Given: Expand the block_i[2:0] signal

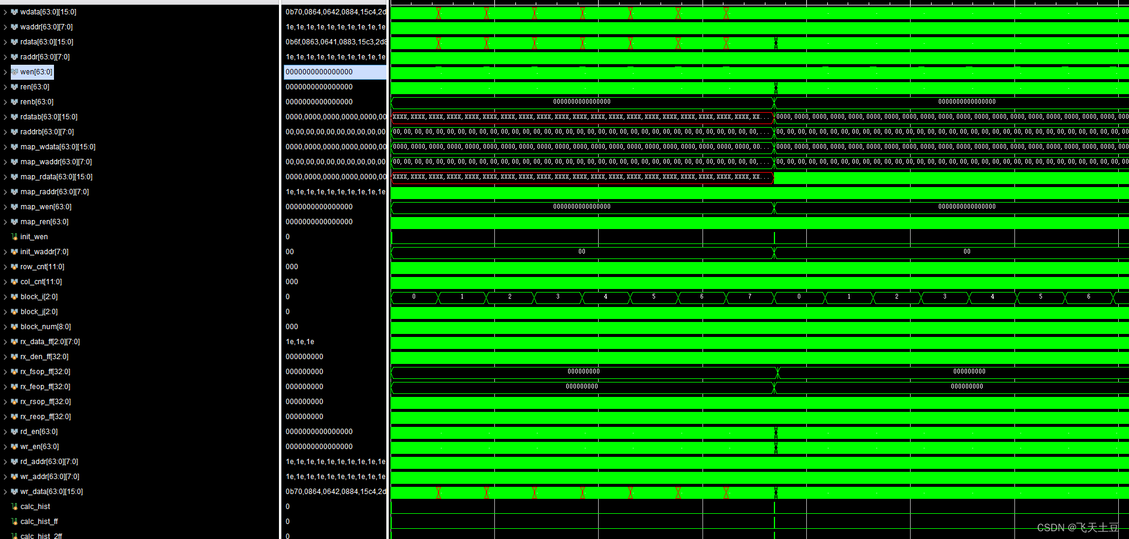Looking at the screenshot, I should [5, 297].
